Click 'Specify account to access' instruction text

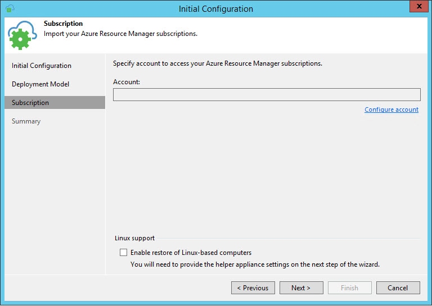tap(218, 63)
